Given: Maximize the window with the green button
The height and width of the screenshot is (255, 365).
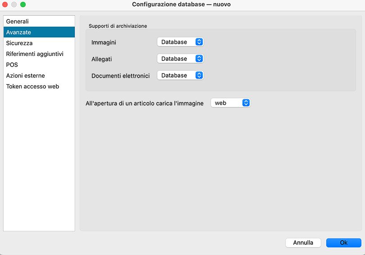Looking at the screenshot, I should 23,5.
